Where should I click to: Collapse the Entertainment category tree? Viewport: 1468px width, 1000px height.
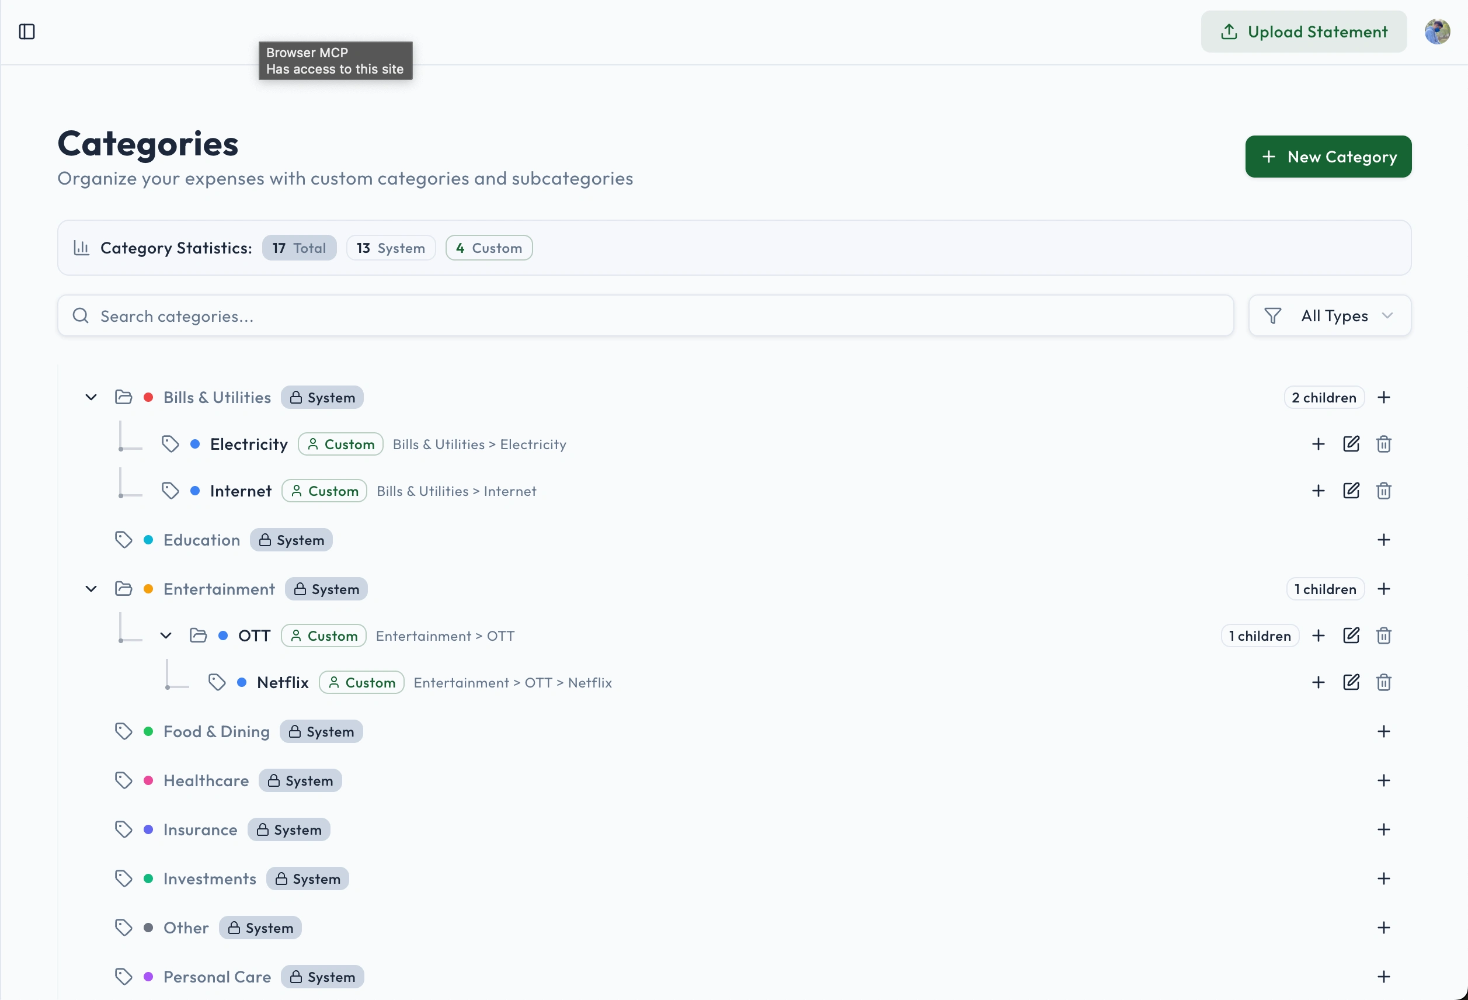click(91, 589)
